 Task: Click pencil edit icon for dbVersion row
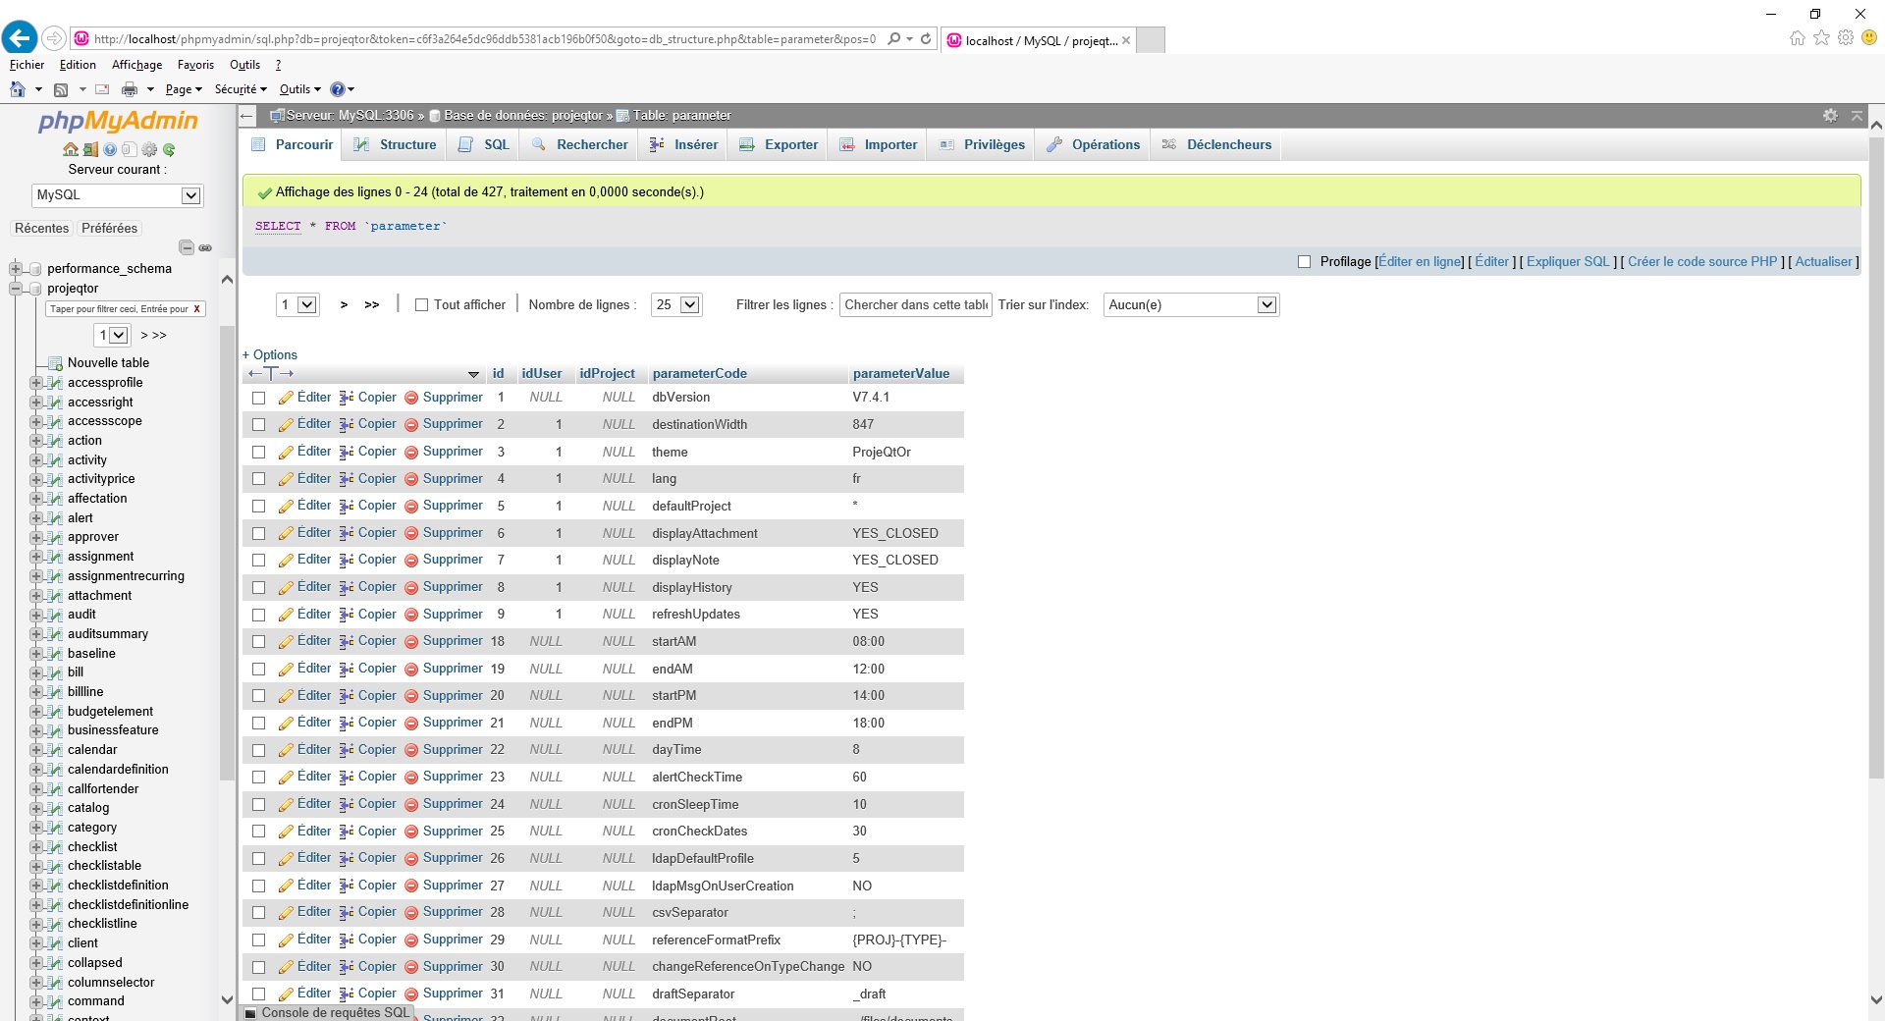[286, 398]
